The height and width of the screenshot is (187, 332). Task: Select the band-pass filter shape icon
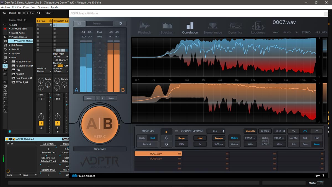[305, 131]
